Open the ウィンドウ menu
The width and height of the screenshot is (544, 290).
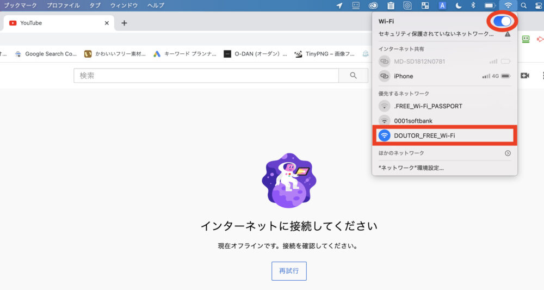[x=124, y=5]
